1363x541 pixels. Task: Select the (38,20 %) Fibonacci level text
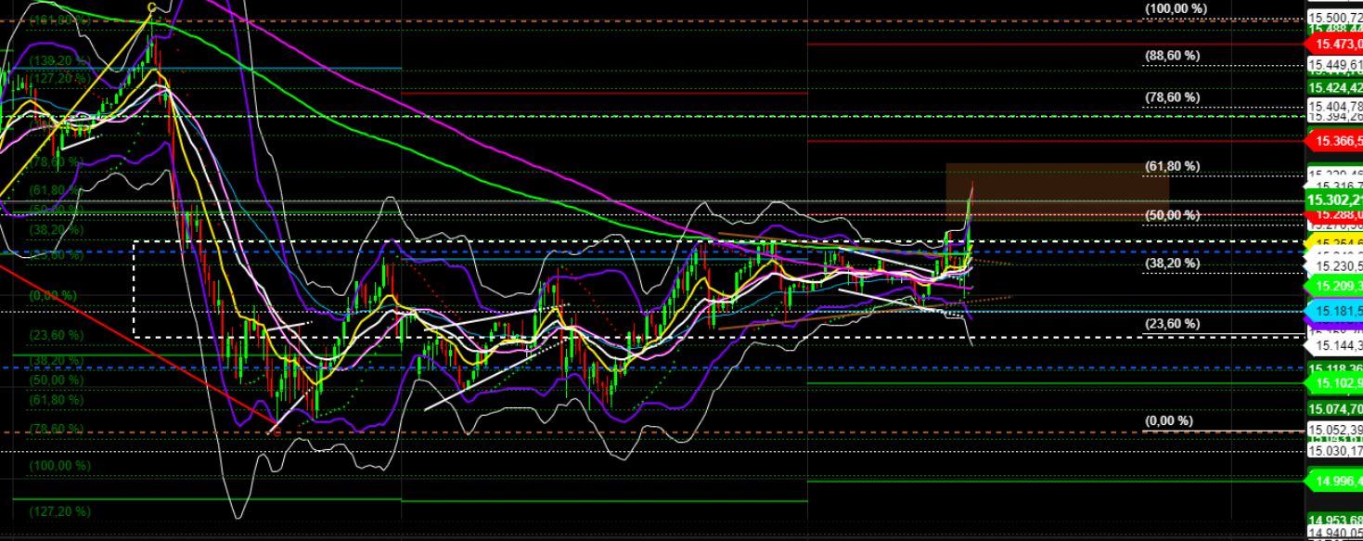(1172, 263)
